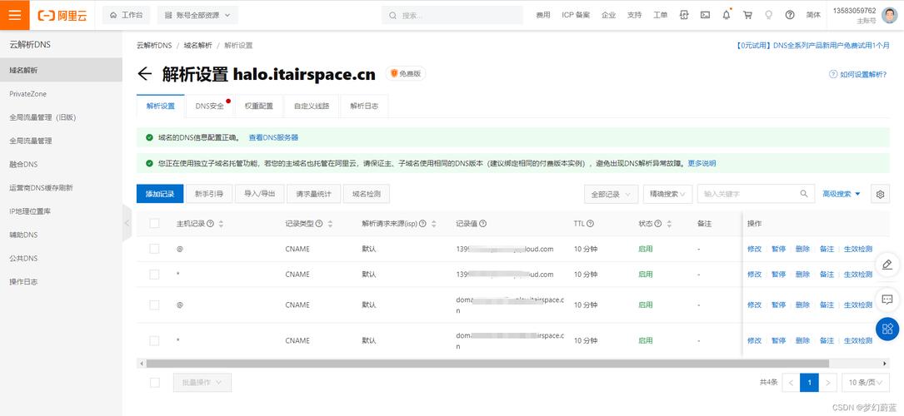Viewport: 904px width, 416px height.
Task: Click the blue floating apps icon
Action: click(887, 329)
